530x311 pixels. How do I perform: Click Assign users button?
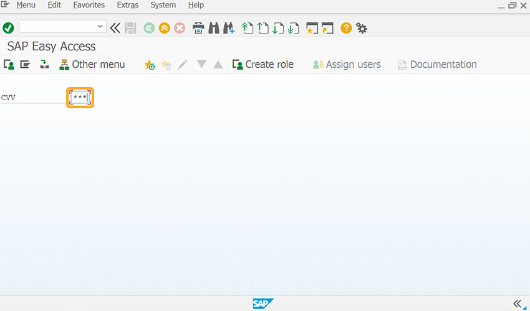pos(347,65)
